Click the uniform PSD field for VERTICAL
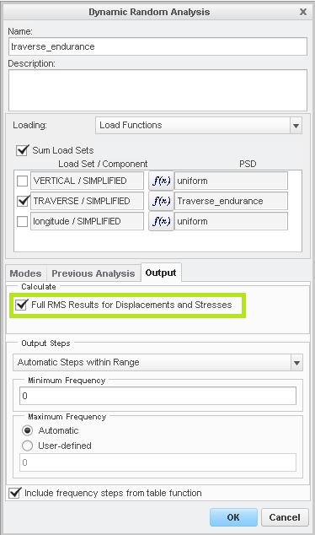Screen dimensions: 315x535 click(231, 181)
